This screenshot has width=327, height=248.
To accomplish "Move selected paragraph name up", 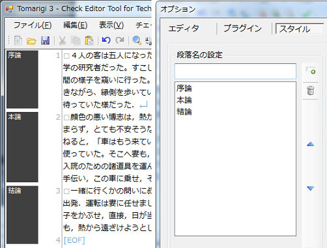I will 311,144.
